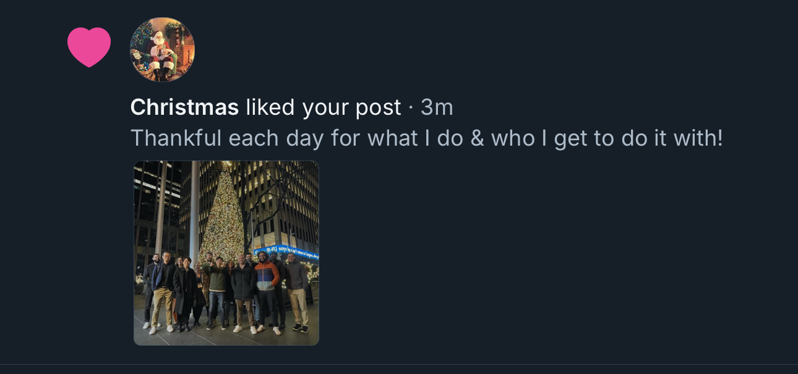The image size is (798, 374).
Task: Click the 3m timestamp
Action: pyautogui.click(x=437, y=107)
